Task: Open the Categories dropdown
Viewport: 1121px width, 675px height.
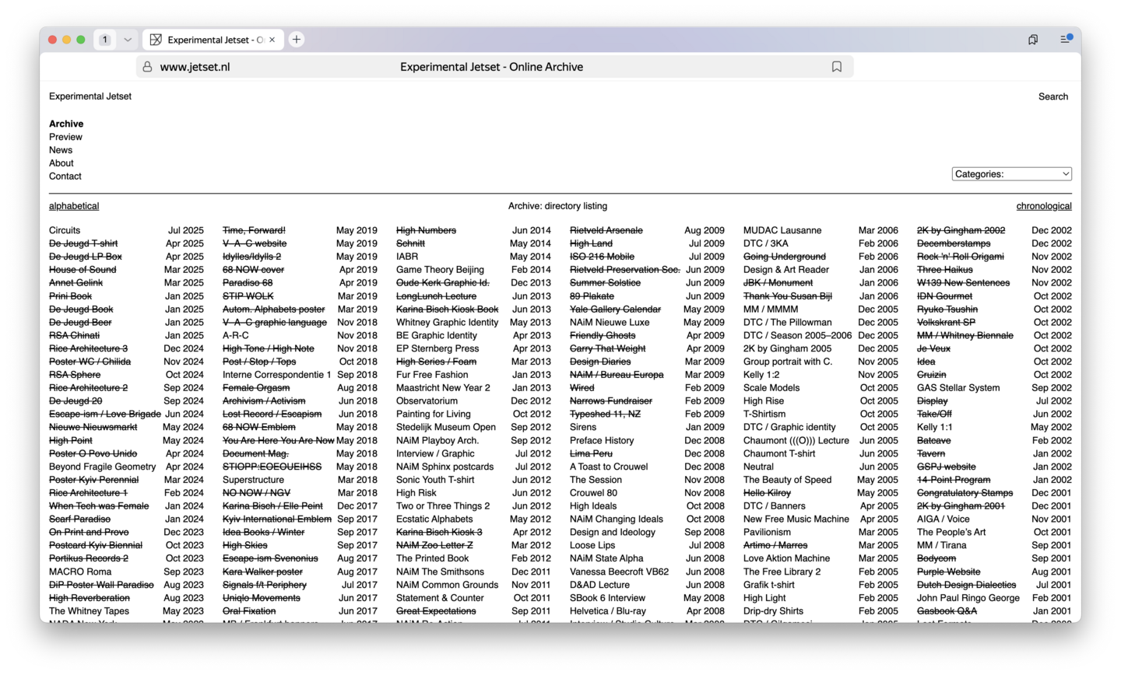Action: tap(1012, 174)
